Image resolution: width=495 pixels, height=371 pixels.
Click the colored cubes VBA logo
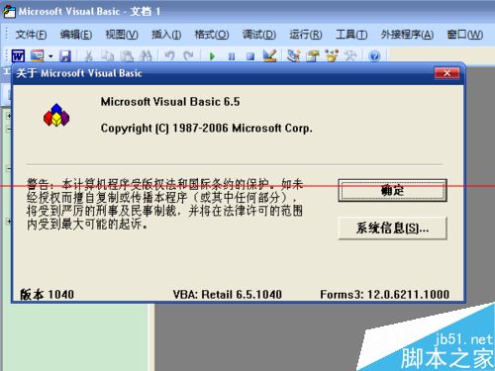pos(56,115)
